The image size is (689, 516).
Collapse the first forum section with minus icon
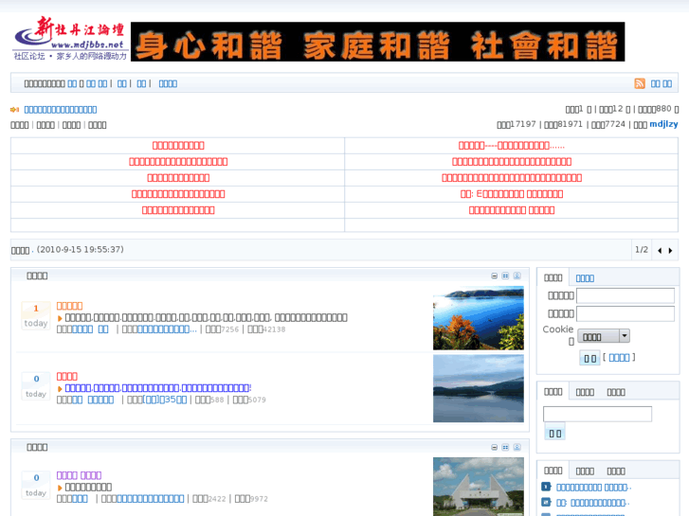pos(495,276)
